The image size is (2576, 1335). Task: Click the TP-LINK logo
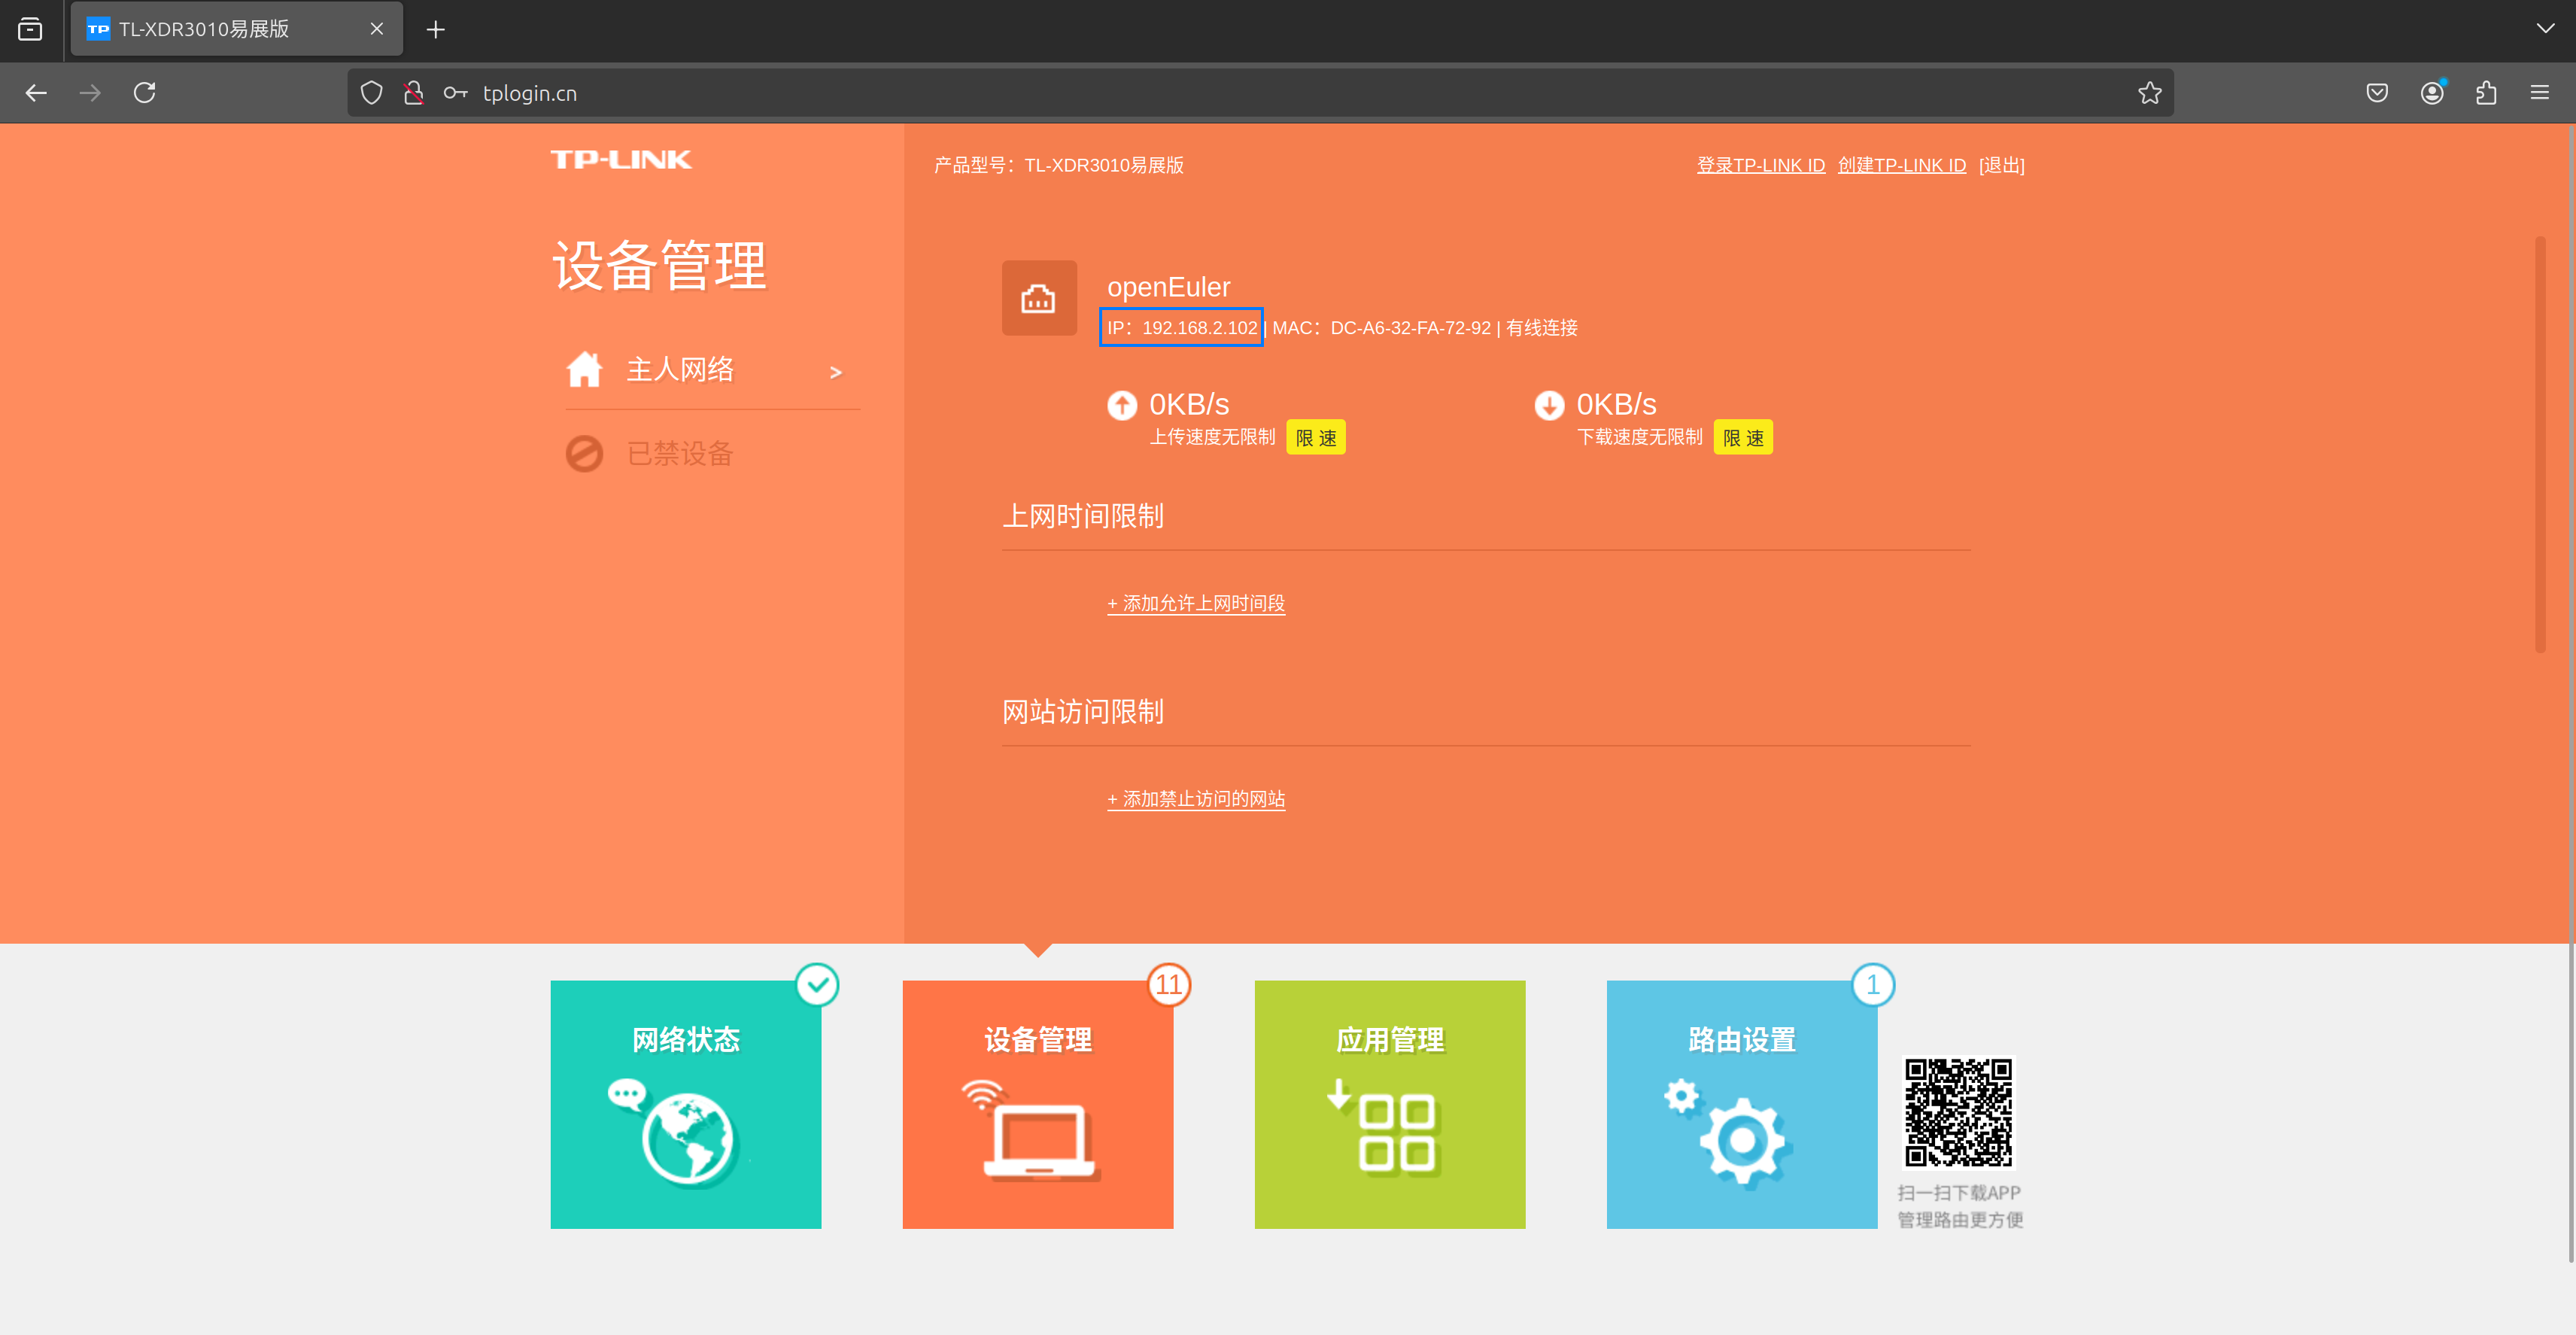[621, 160]
